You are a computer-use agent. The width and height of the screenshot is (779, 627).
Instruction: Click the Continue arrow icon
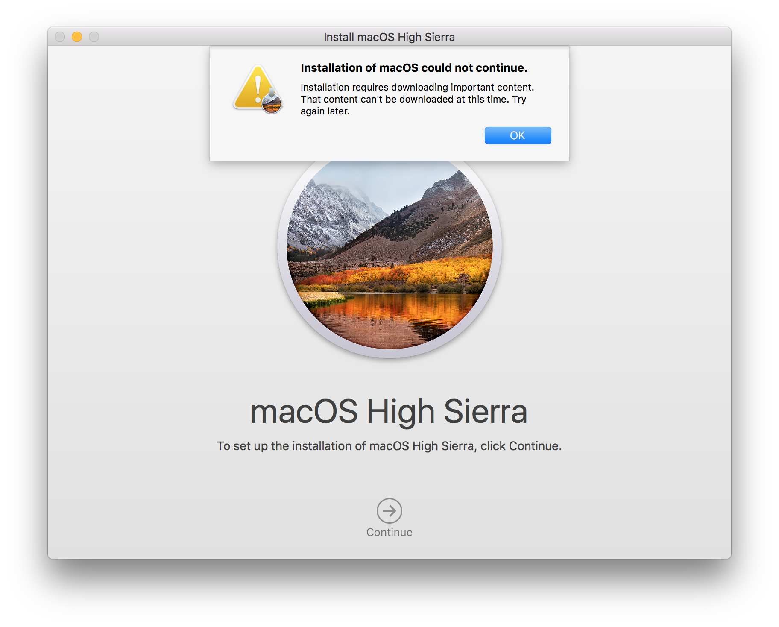(x=389, y=510)
